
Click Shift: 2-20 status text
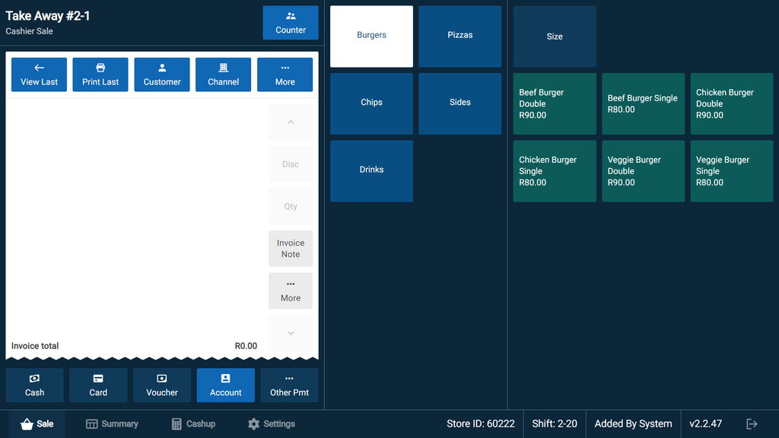pyautogui.click(x=555, y=424)
